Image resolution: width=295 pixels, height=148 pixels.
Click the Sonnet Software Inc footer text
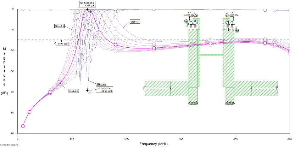point(9,145)
